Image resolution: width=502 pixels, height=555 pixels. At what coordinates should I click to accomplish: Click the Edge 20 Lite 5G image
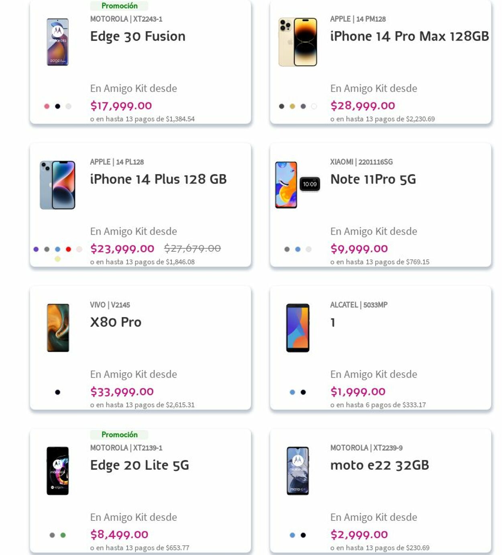coord(57,471)
